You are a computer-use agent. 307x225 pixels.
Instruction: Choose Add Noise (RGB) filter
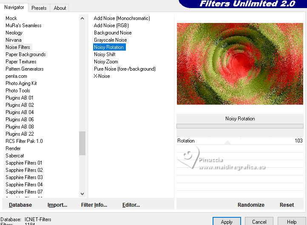(111, 26)
